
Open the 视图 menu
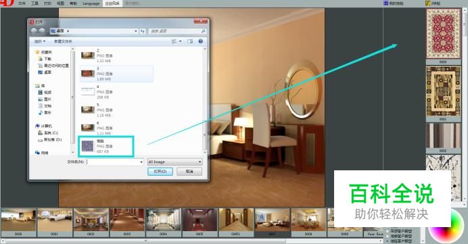point(60,3)
